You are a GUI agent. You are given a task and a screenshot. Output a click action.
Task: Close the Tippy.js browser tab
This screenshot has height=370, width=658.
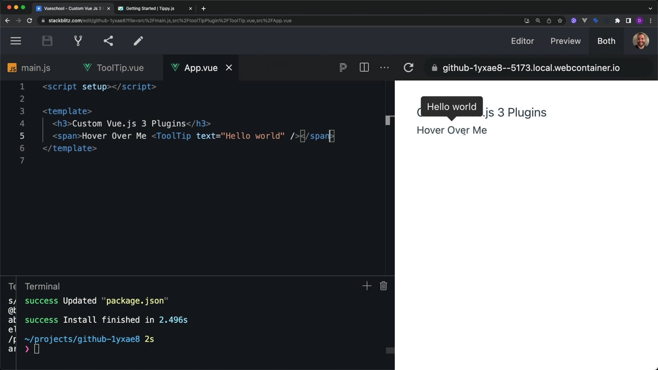tap(191, 8)
